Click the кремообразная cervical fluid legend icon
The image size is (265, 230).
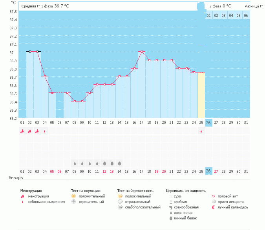[170, 207]
